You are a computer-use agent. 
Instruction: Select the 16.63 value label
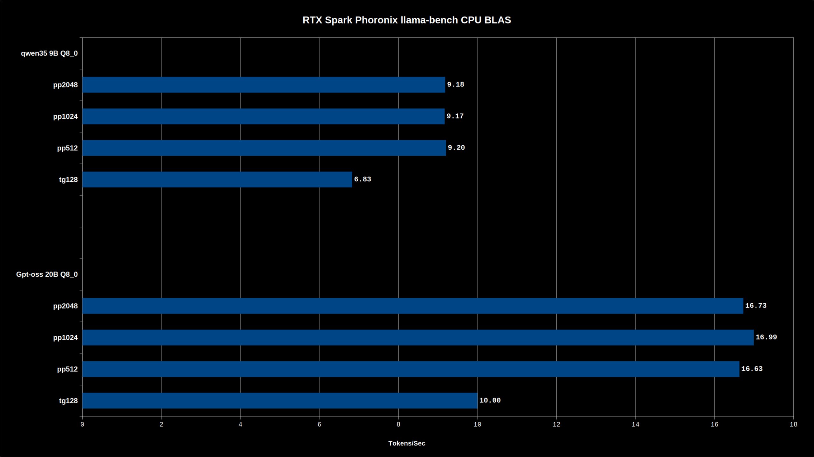pyautogui.click(x=752, y=369)
